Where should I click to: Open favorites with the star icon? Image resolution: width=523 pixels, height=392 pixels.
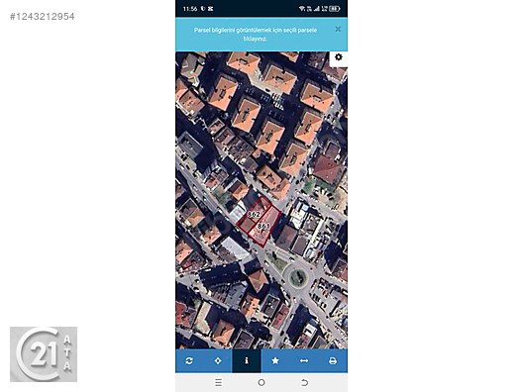coord(275,360)
